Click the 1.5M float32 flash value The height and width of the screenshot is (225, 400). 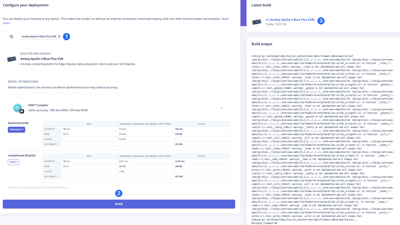[x=121, y=171]
